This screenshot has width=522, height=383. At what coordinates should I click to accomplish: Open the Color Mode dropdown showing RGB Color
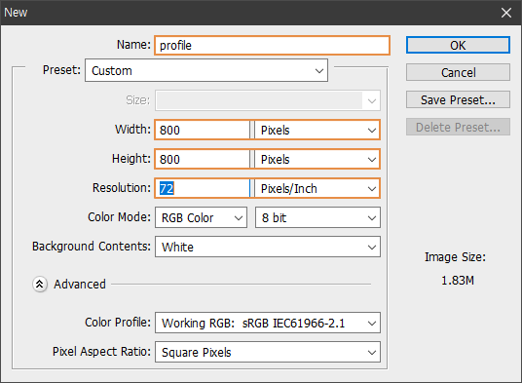201,217
